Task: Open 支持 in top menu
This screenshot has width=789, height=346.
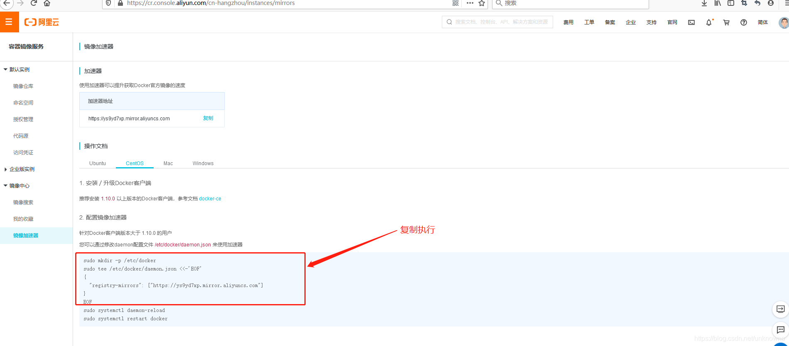Action: click(x=652, y=22)
